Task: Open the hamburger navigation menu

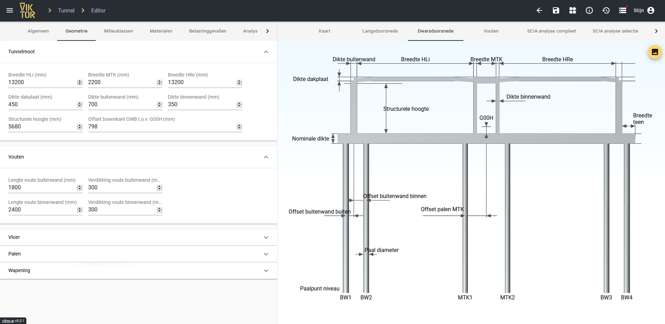Action: coord(10,10)
